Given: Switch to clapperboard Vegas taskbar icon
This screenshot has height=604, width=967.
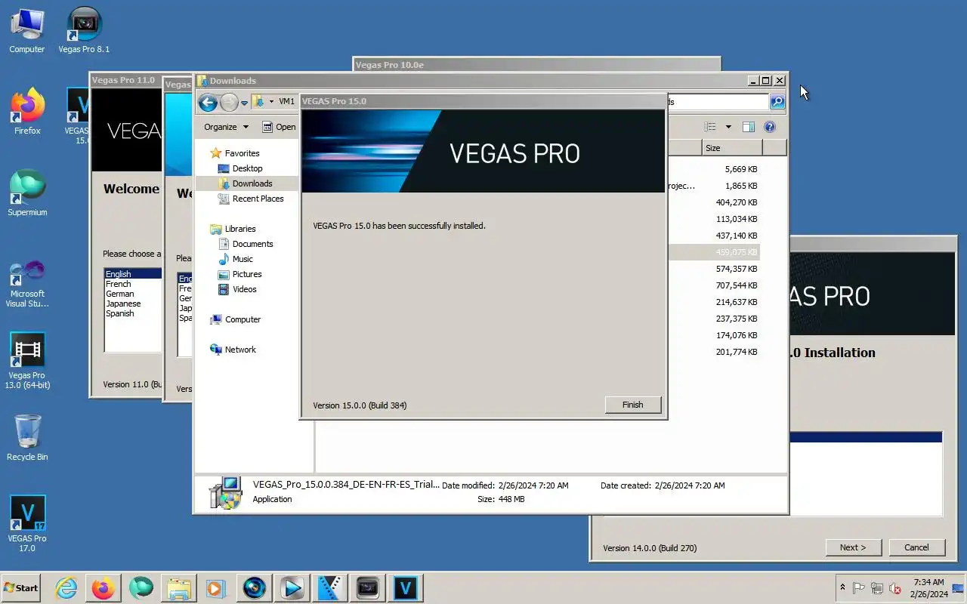Looking at the screenshot, I should 330,587.
